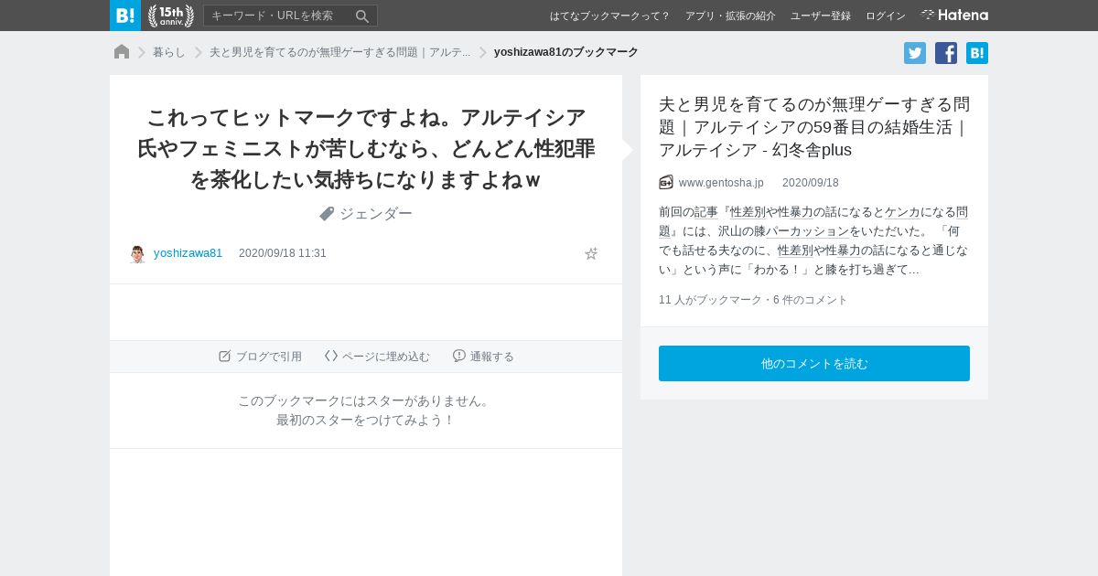Click yoshizawa81 avatar image
The width and height of the screenshot is (1098, 576).
pos(137,253)
